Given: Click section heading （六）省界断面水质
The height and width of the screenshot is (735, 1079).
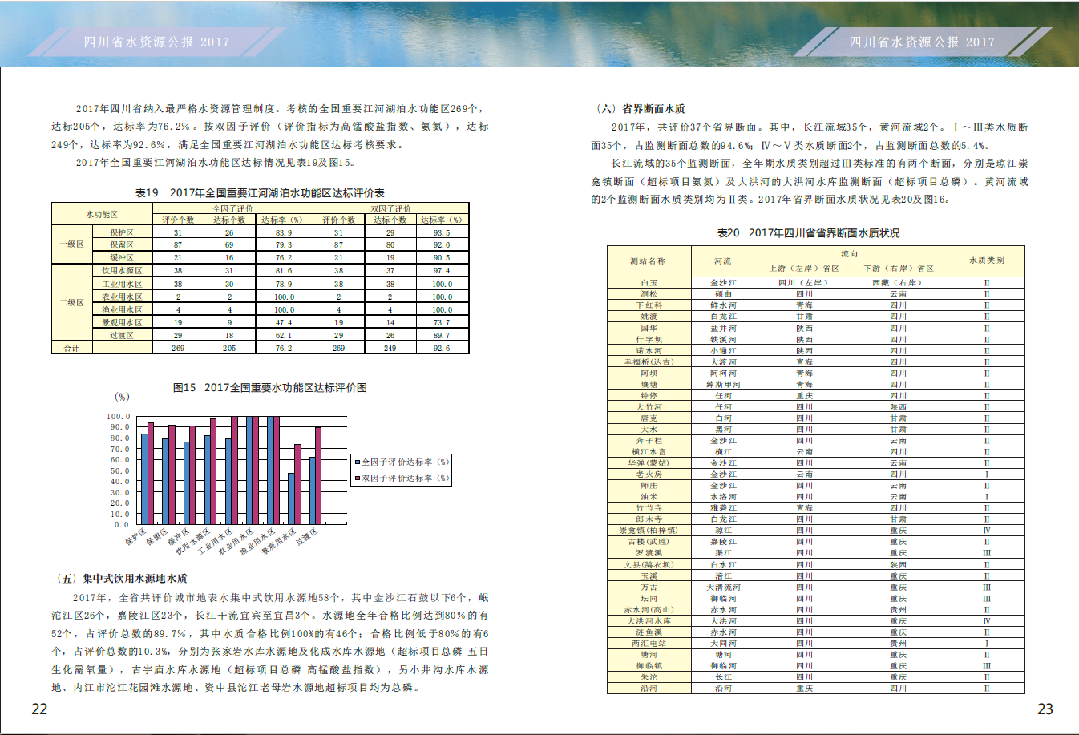Looking at the screenshot, I should tap(639, 109).
